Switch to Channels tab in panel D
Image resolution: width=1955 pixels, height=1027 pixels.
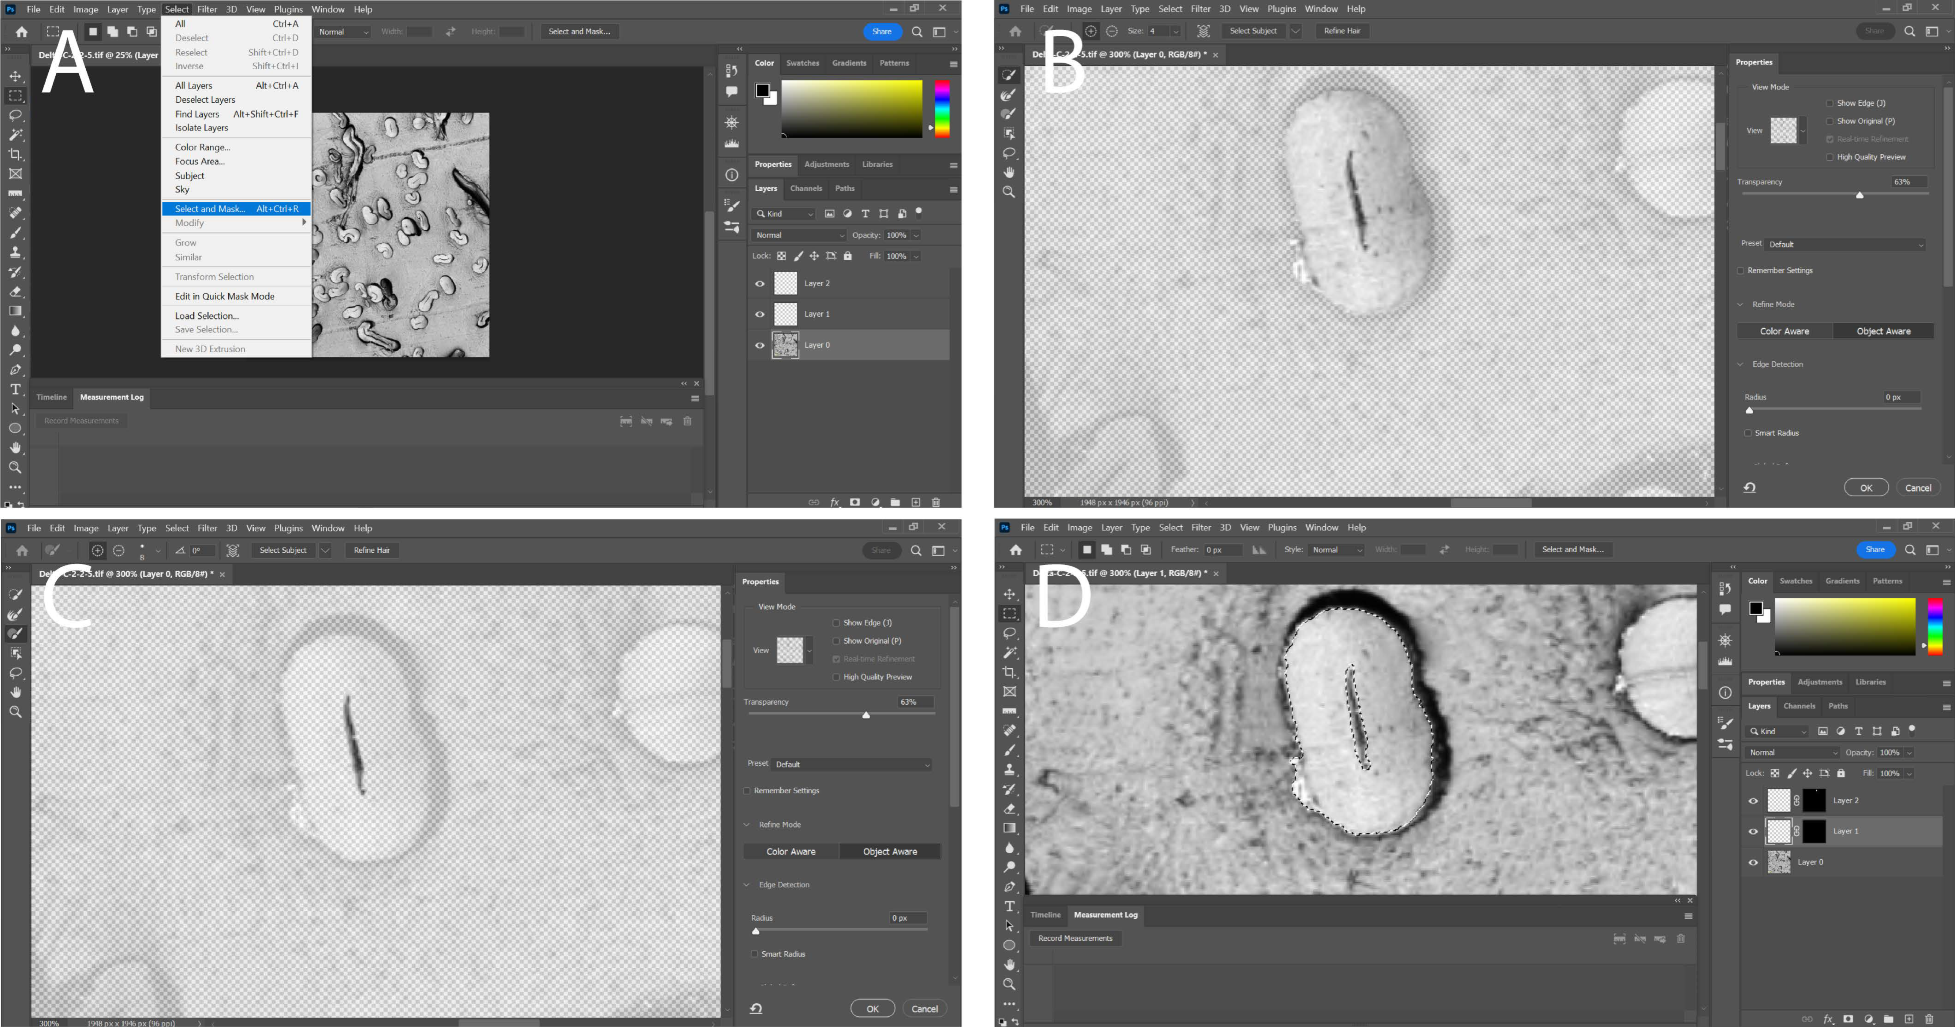1799,706
